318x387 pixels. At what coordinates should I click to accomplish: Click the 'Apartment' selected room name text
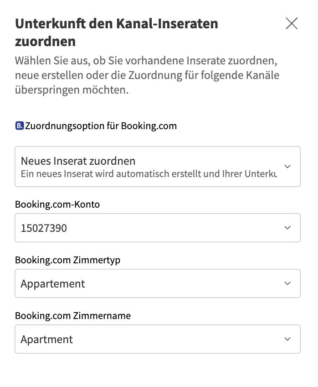tap(47, 339)
